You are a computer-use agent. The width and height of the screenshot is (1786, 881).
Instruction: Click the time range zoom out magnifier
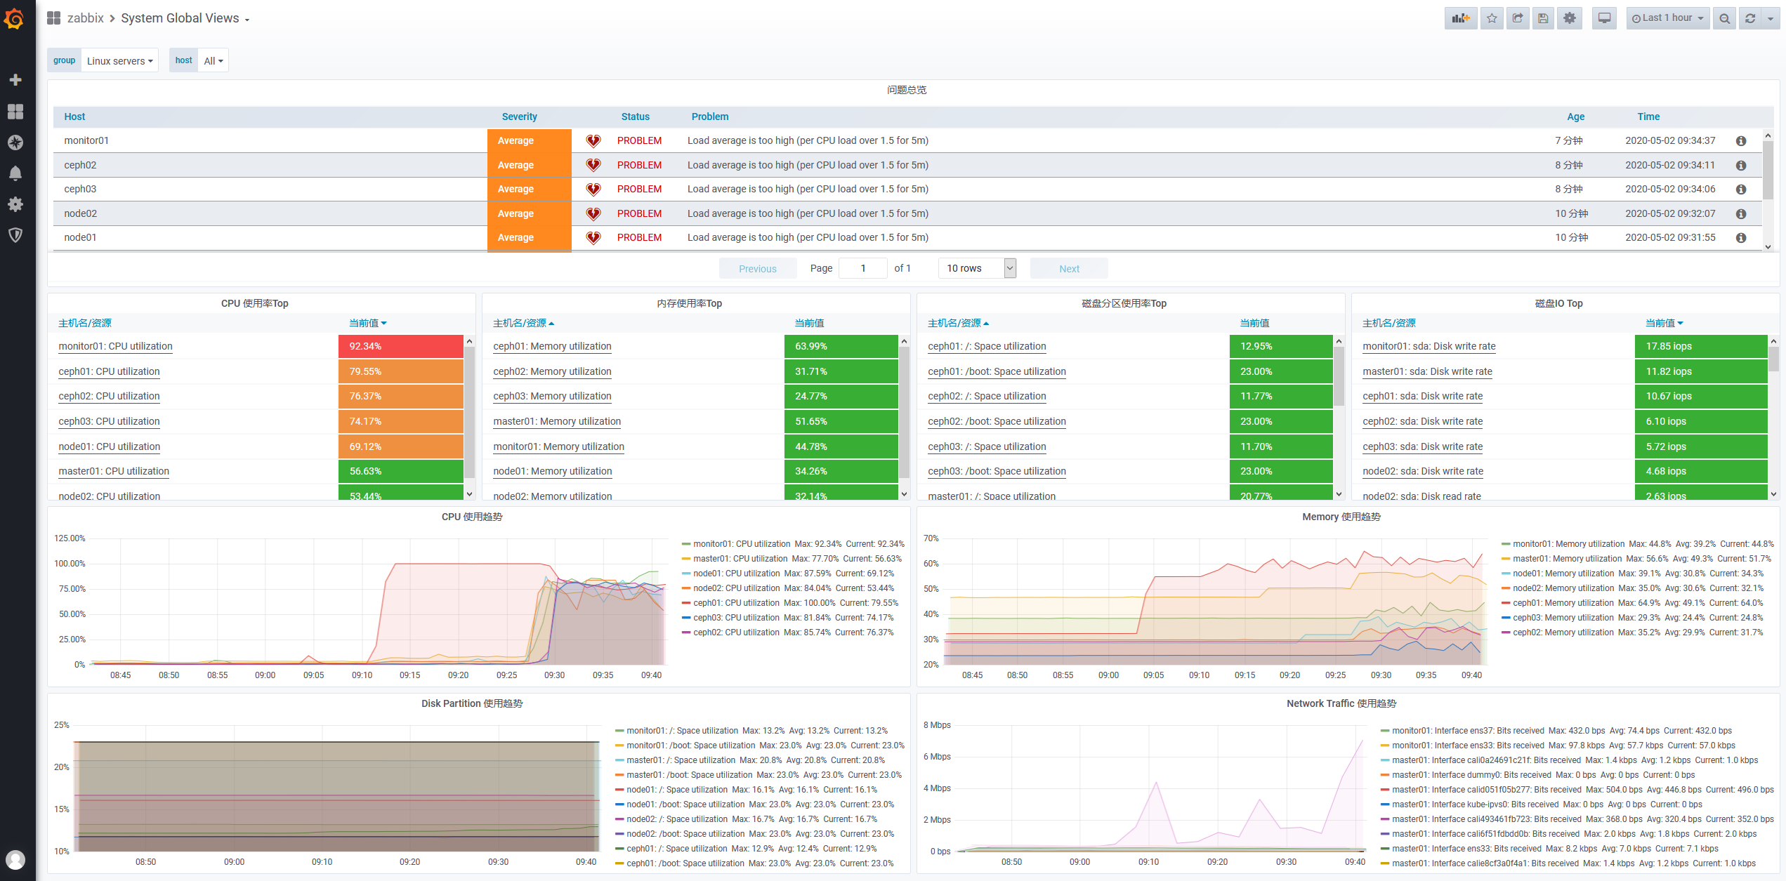1724,18
